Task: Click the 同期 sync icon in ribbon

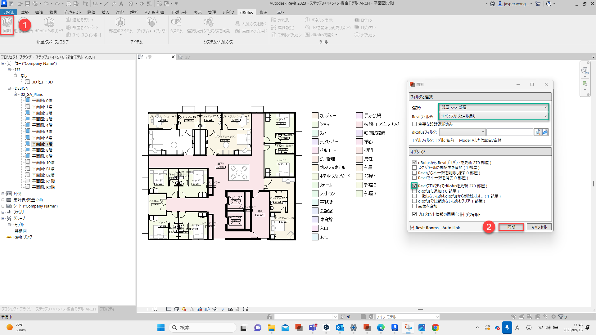Action: pos(7,24)
